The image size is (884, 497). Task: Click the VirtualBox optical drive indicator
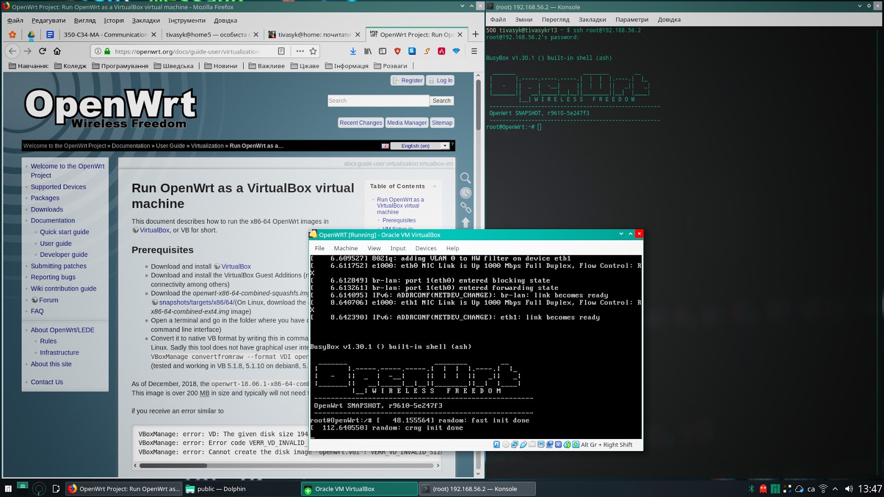point(506,445)
